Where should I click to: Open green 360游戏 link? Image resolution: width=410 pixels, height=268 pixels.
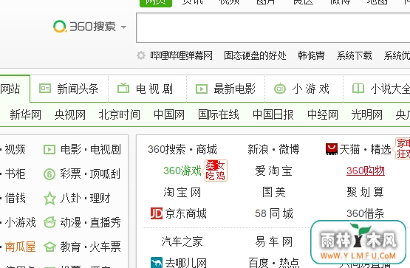(182, 171)
